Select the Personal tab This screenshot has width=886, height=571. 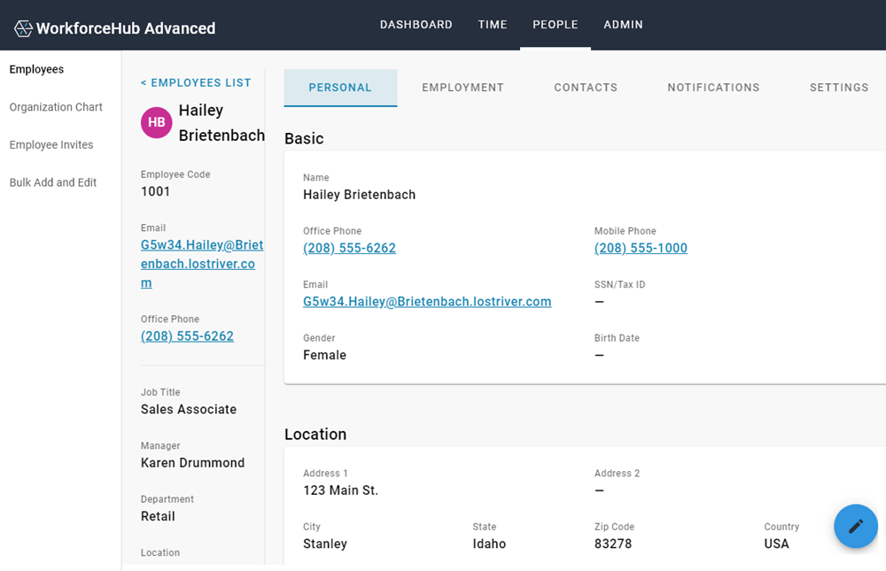340,88
